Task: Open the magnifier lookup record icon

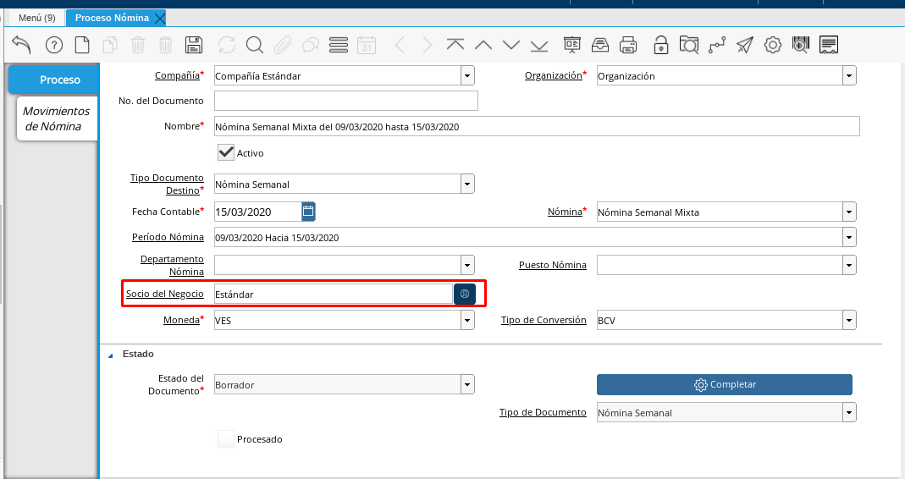Action: (x=254, y=45)
